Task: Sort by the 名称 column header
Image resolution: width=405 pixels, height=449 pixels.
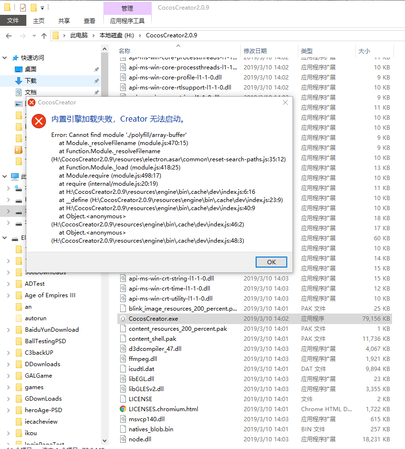Action: click(x=124, y=51)
